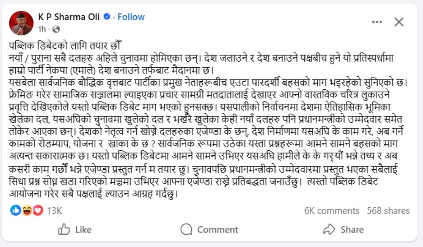This screenshot has height=247, width=423.
Task: Close the post with the X icon
Action: click(399, 22)
